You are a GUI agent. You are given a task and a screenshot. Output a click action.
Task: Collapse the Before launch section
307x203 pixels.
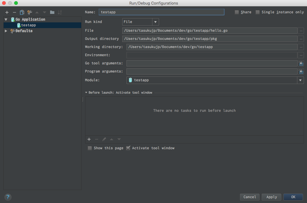pyautogui.click(x=86, y=92)
